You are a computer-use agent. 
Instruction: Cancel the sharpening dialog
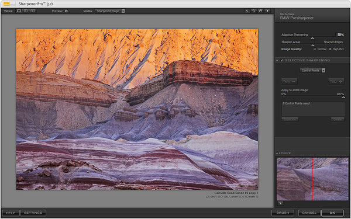coord(309,213)
